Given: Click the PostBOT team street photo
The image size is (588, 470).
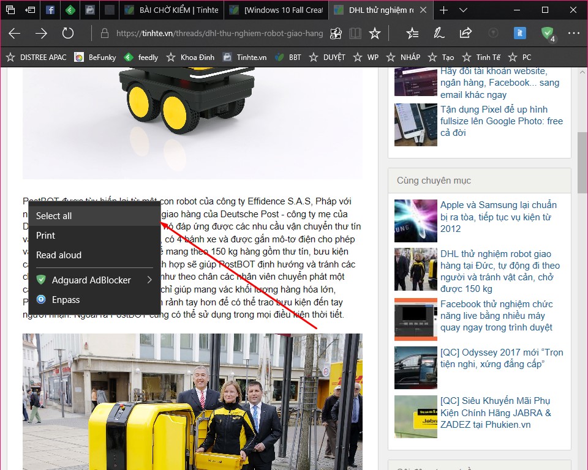Looking at the screenshot, I should pyautogui.click(x=192, y=401).
